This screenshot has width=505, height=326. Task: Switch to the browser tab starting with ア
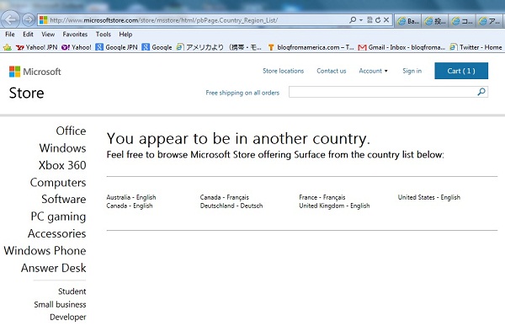pos(490,21)
